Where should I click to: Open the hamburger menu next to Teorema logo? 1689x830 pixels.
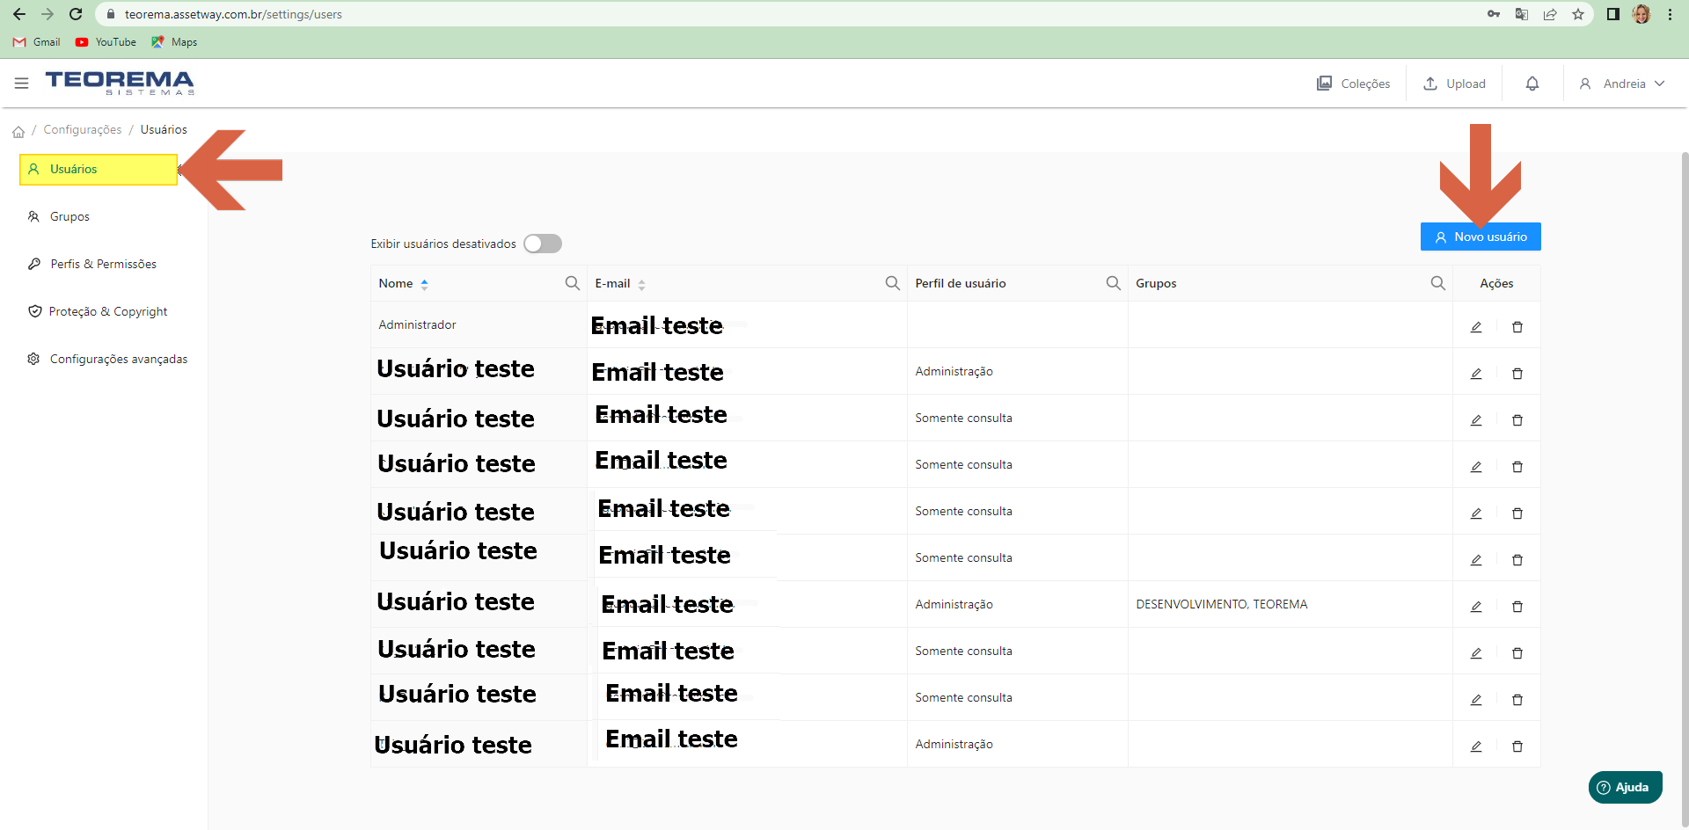22,84
